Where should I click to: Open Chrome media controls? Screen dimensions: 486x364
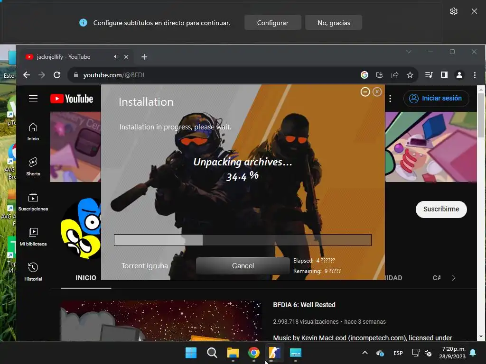(x=429, y=75)
